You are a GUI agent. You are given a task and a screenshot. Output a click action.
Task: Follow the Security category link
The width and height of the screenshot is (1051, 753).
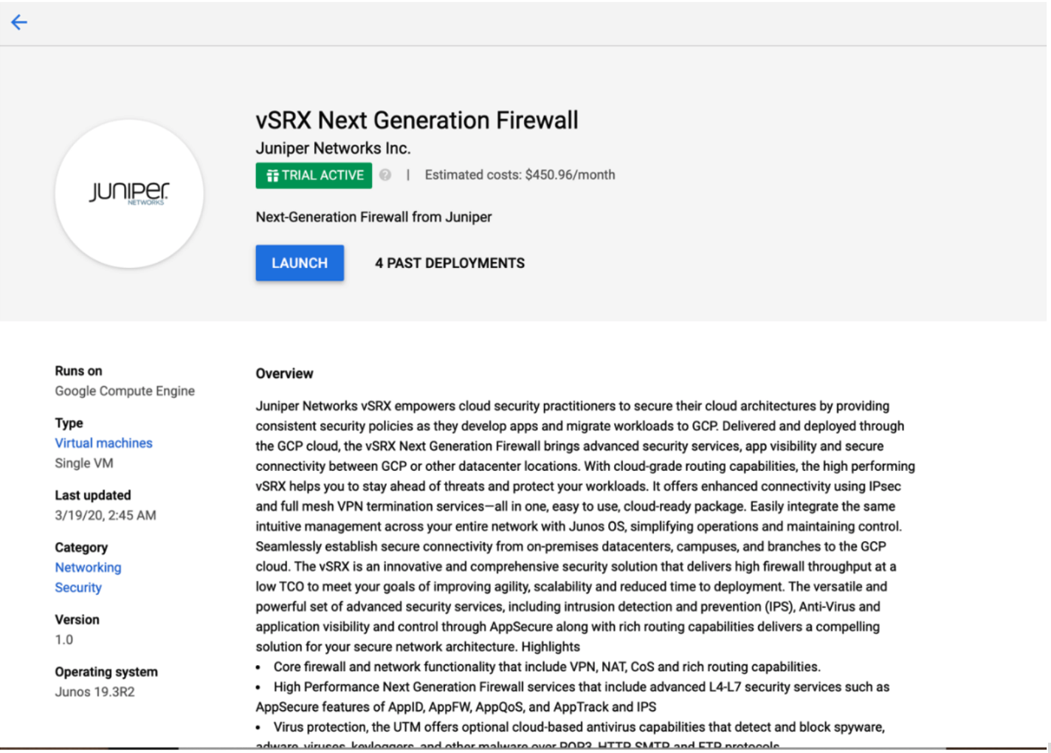[78, 588]
